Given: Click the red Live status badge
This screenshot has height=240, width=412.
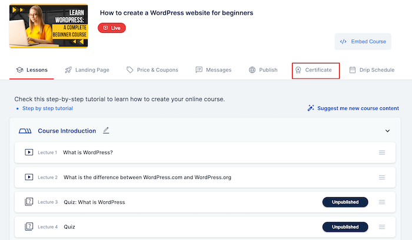Looking at the screenshot, I should 112,28.
